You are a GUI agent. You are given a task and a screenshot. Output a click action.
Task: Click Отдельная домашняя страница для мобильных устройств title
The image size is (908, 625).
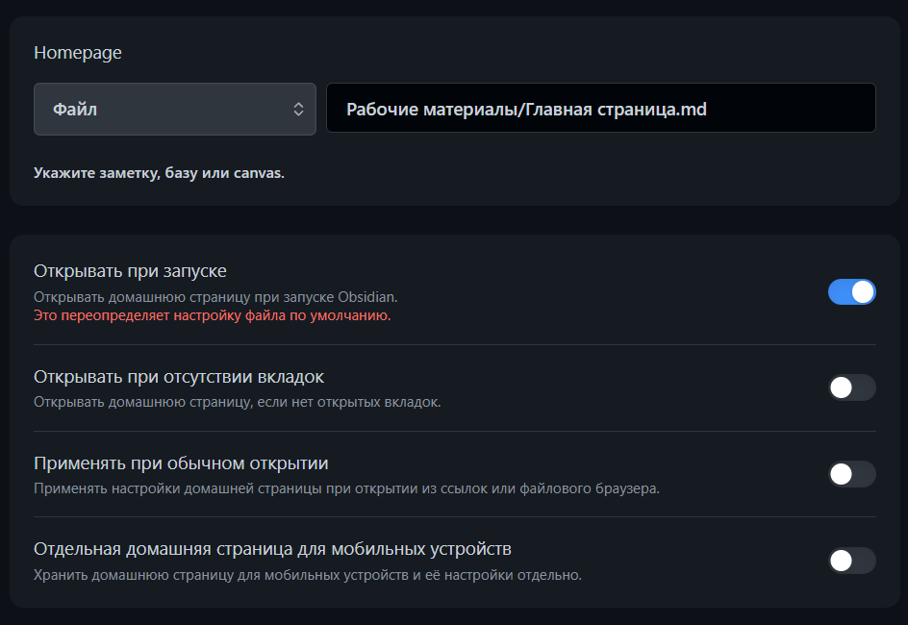273,549
